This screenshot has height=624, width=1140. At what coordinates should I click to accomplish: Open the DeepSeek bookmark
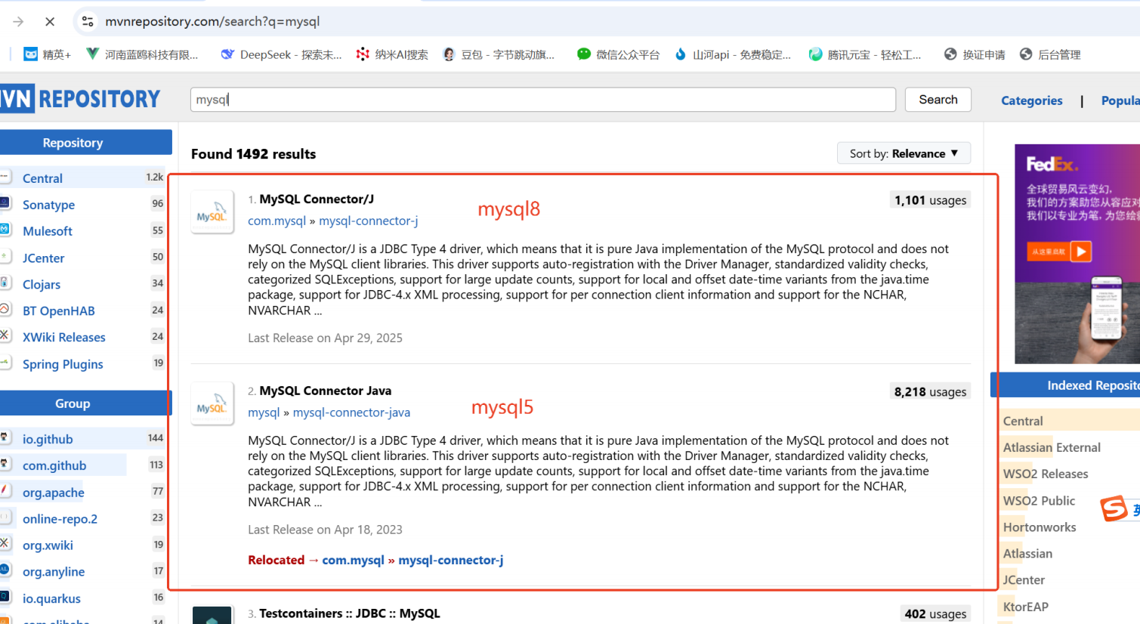coord(281,54)
